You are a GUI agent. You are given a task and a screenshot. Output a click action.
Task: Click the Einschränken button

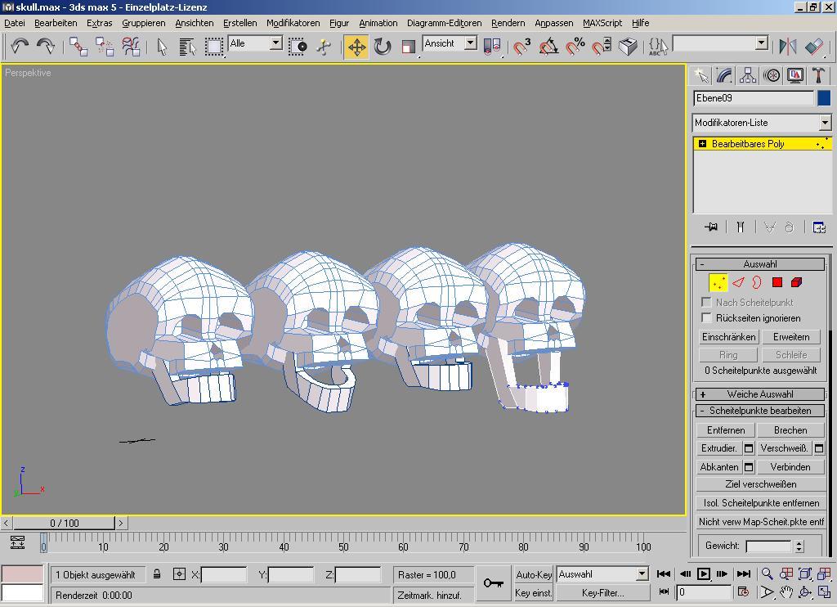coord(728,337)
